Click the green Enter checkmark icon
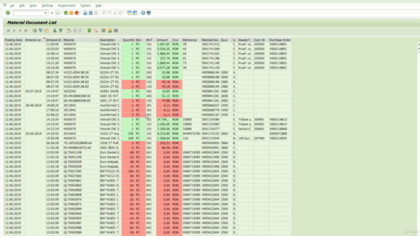The width and height of the screenshot is (420, 236). pos(8,13)
